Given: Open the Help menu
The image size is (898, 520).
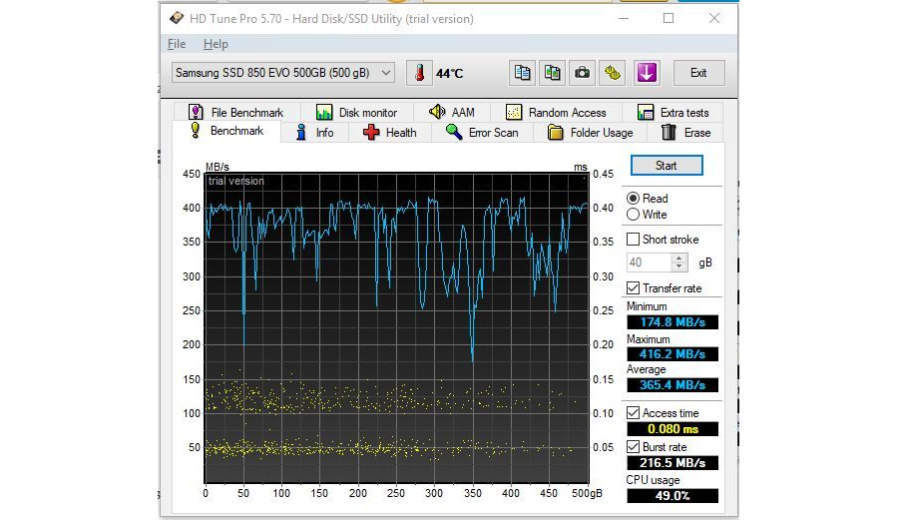Looking at the screenshot, I should [x=216, y=44].
